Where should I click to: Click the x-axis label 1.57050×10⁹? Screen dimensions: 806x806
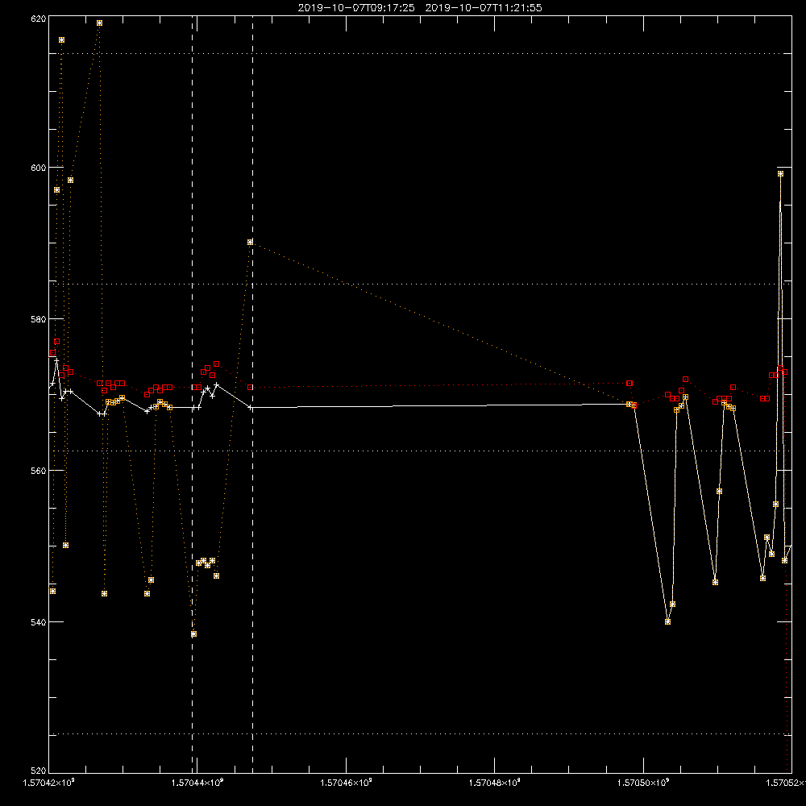643,783
